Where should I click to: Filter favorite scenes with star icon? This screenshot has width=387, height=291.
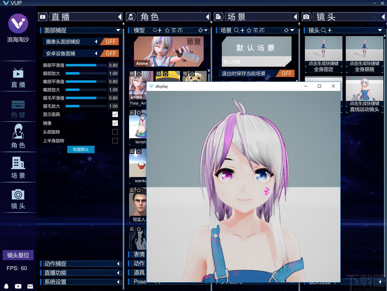pyautogui.click(x=249, y=30)
